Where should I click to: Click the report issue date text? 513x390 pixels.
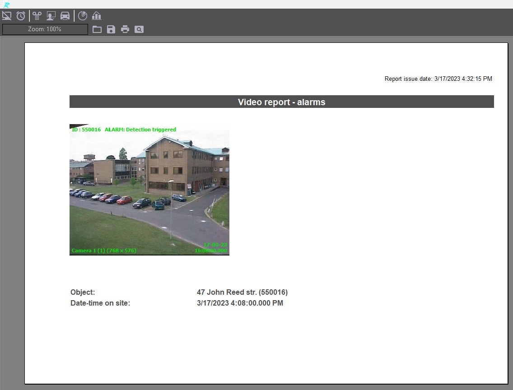[x=438, y=79]
